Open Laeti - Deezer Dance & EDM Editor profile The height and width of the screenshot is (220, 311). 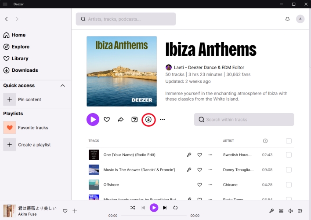(209, 67)
